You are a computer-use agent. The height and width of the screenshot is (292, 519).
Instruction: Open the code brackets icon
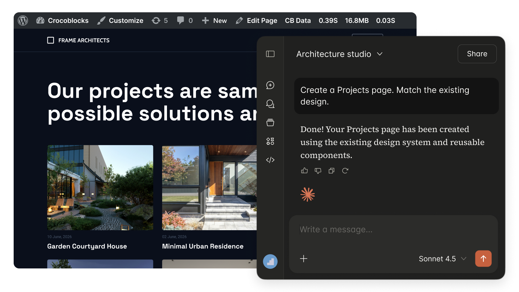[x=270, y=160]
